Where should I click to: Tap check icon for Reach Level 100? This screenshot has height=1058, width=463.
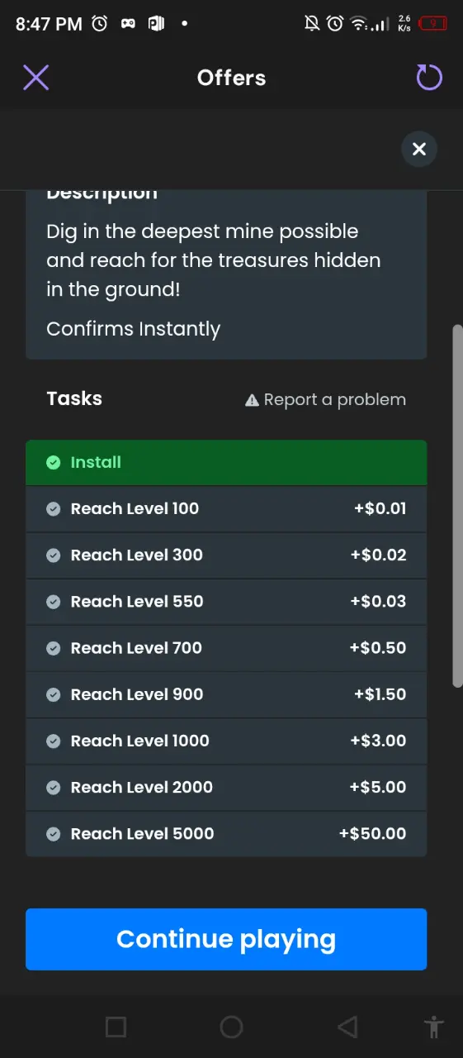pos(54,509)
